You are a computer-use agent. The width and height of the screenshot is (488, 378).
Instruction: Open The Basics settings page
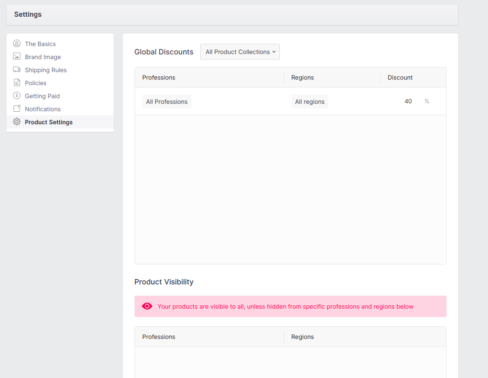click(x=40, y=44)
